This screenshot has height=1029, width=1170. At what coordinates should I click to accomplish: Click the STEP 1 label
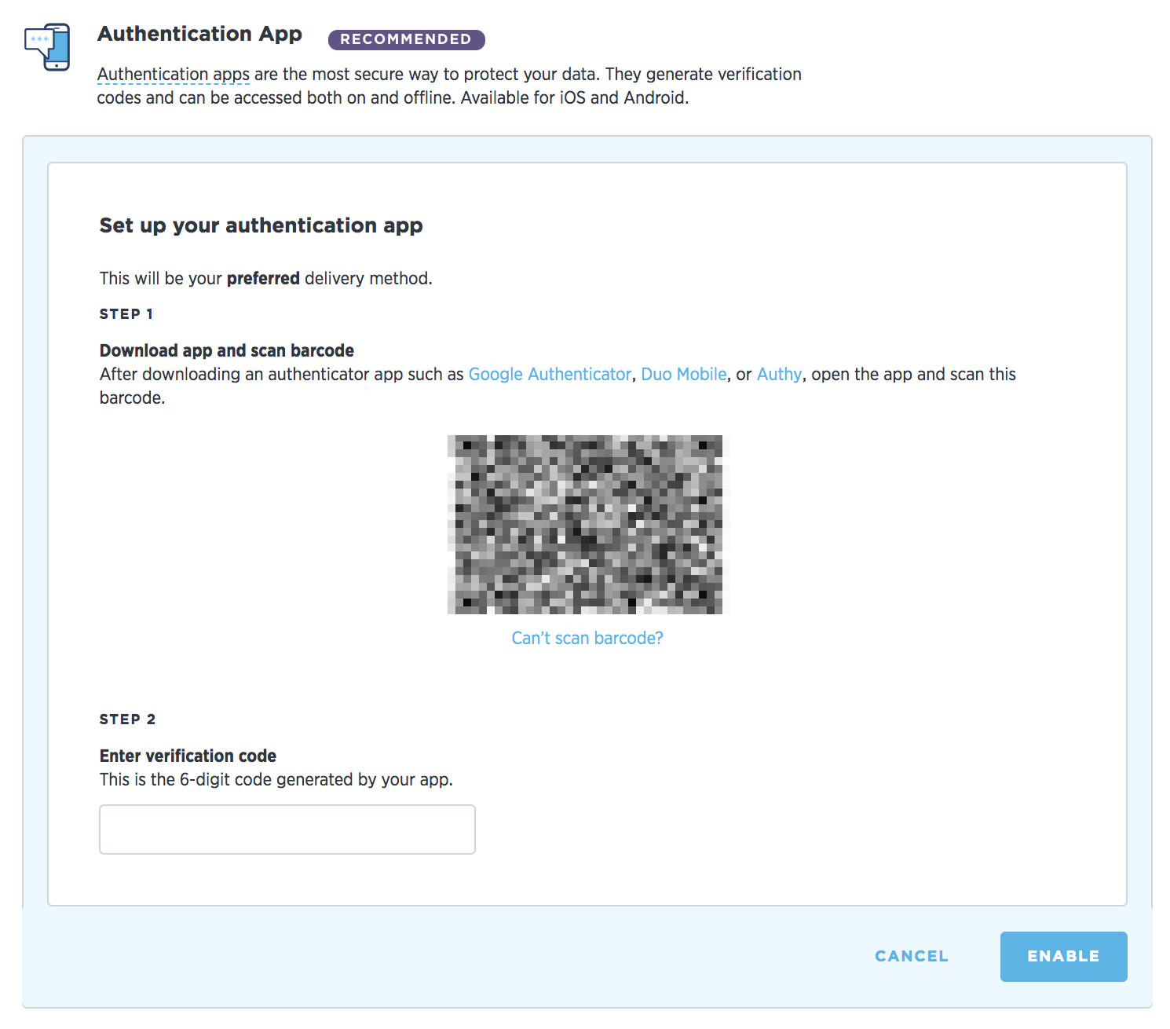(126, 314)
